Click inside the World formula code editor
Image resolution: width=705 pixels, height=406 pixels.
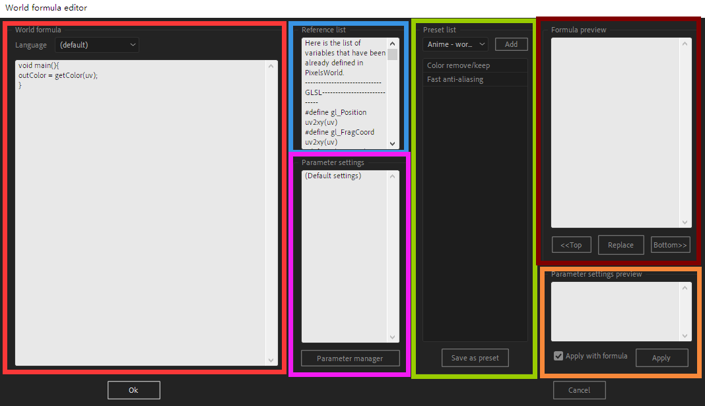[140, 211]
